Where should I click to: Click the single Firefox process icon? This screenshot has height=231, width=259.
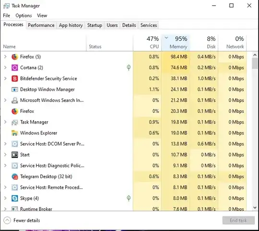coord(14,111)
